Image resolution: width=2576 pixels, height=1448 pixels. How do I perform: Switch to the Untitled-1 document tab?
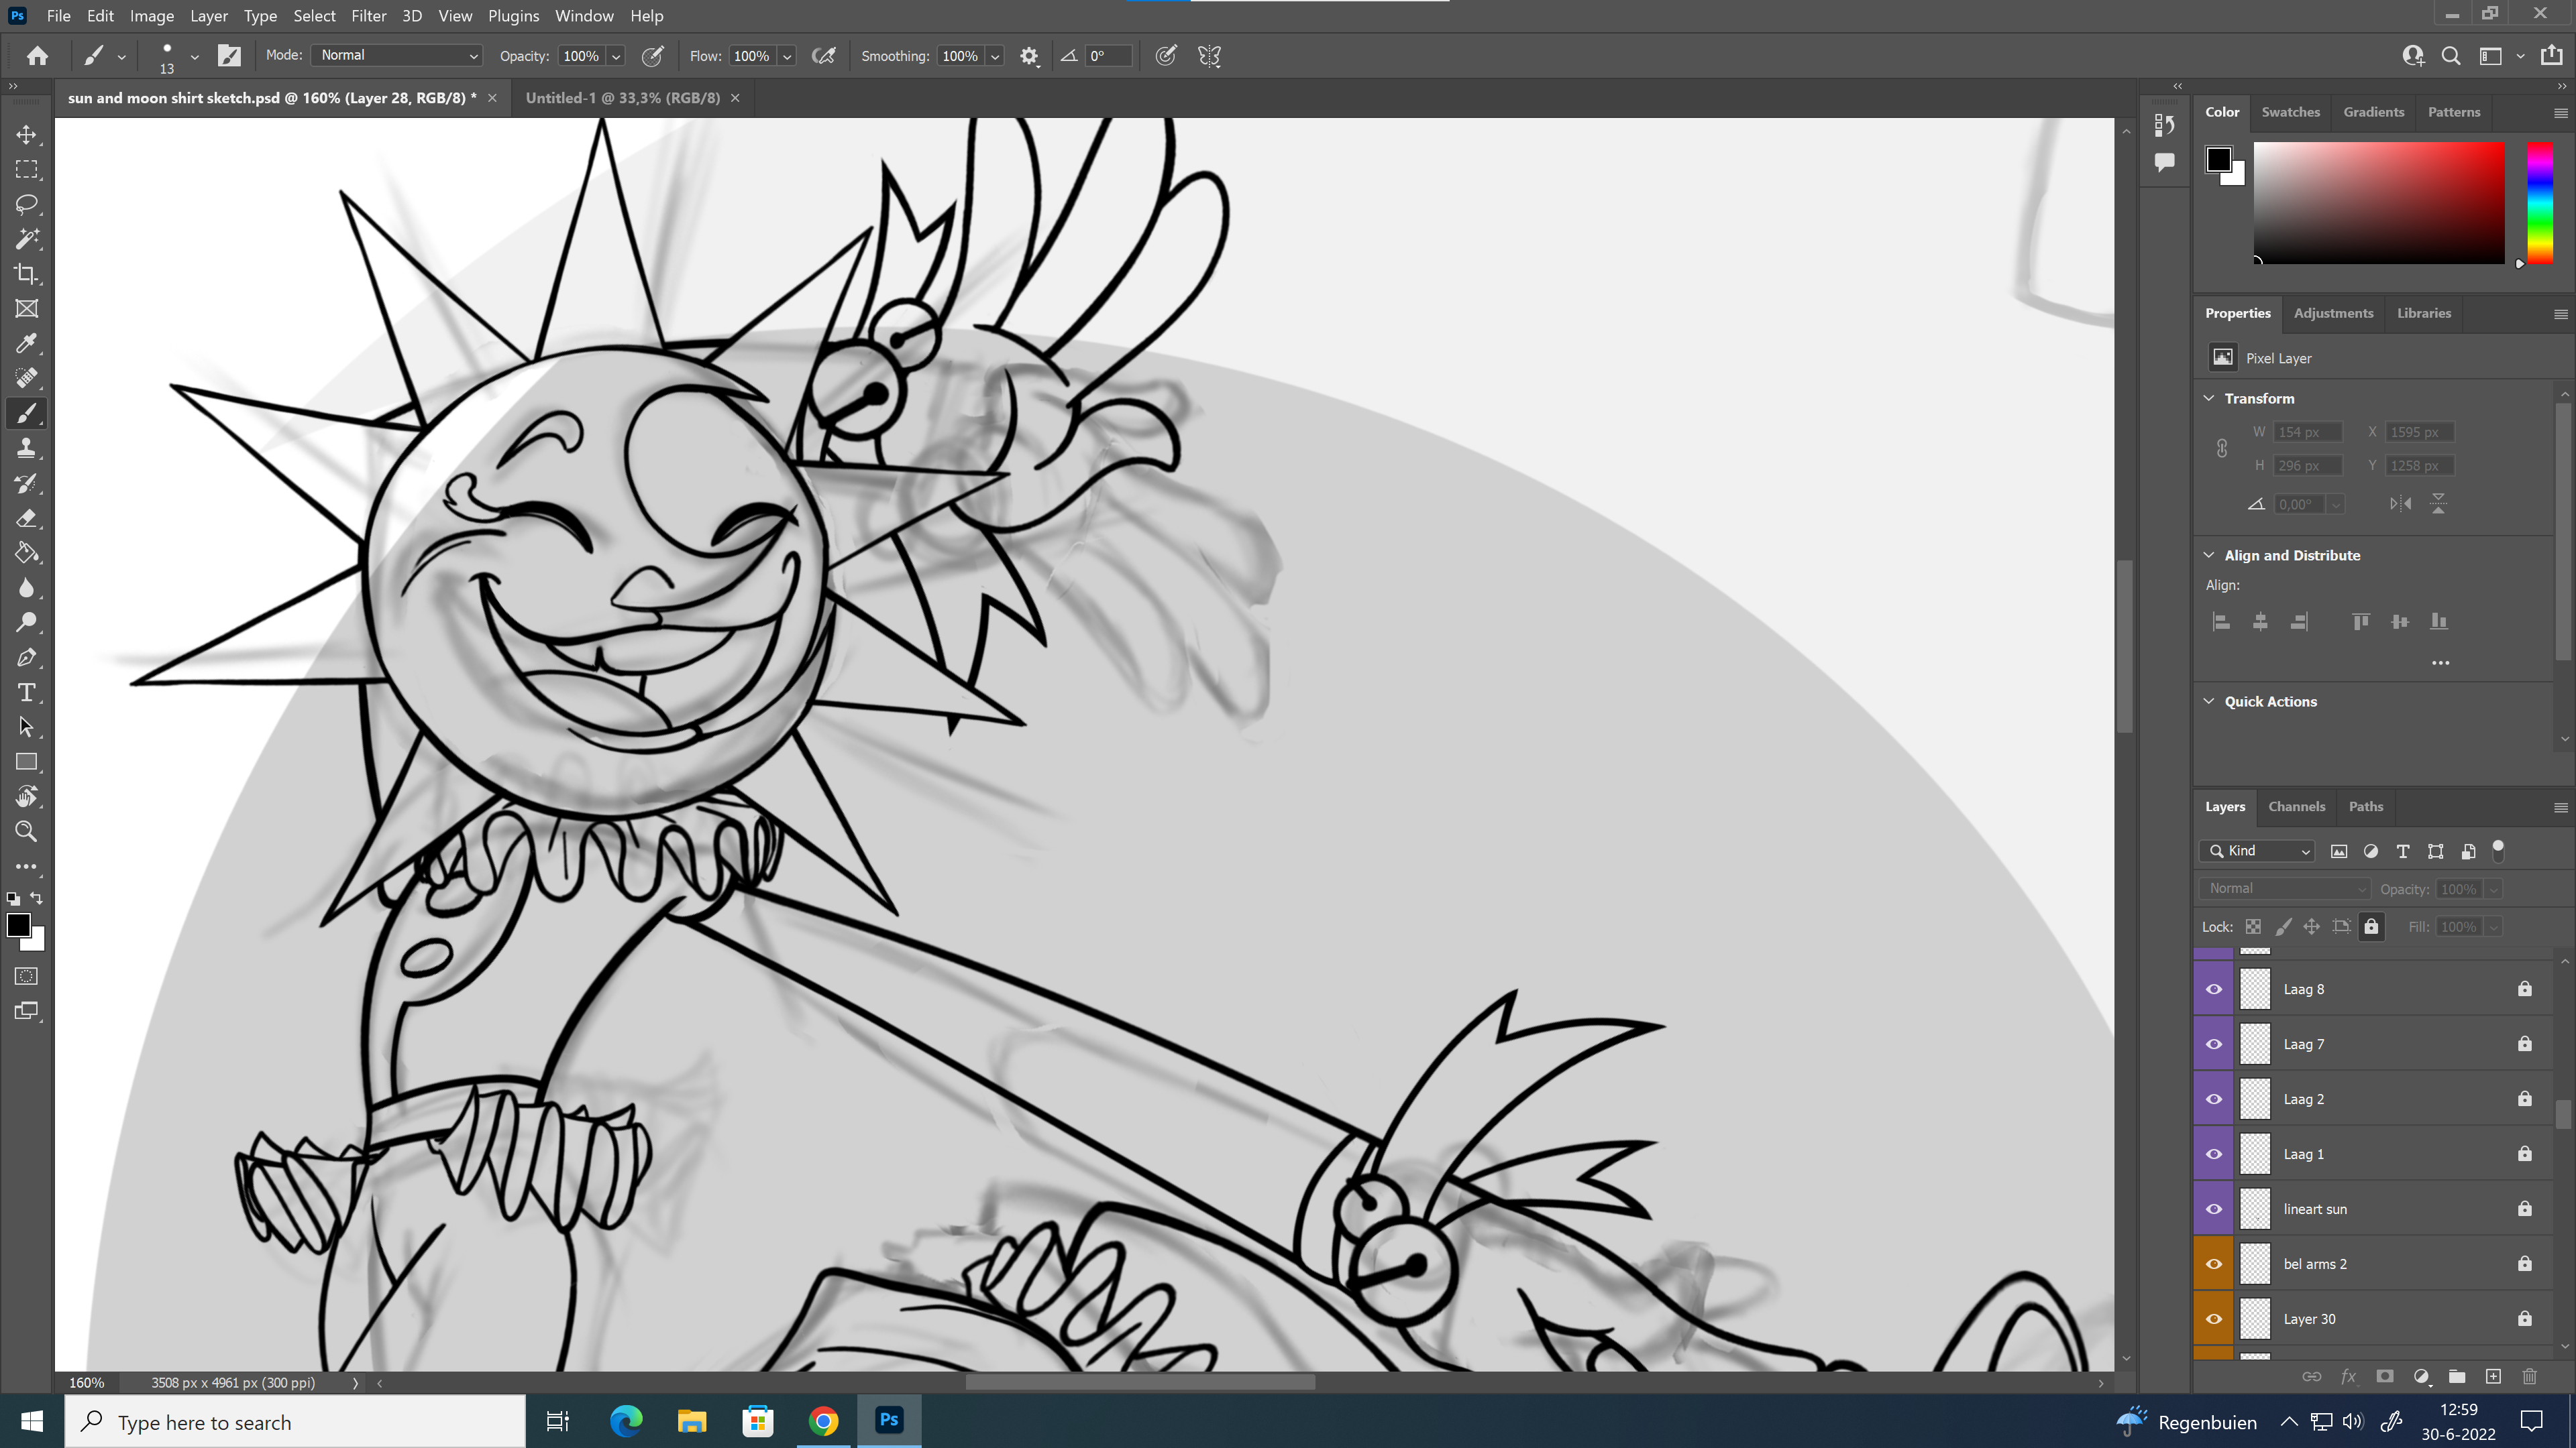(622, 98)
